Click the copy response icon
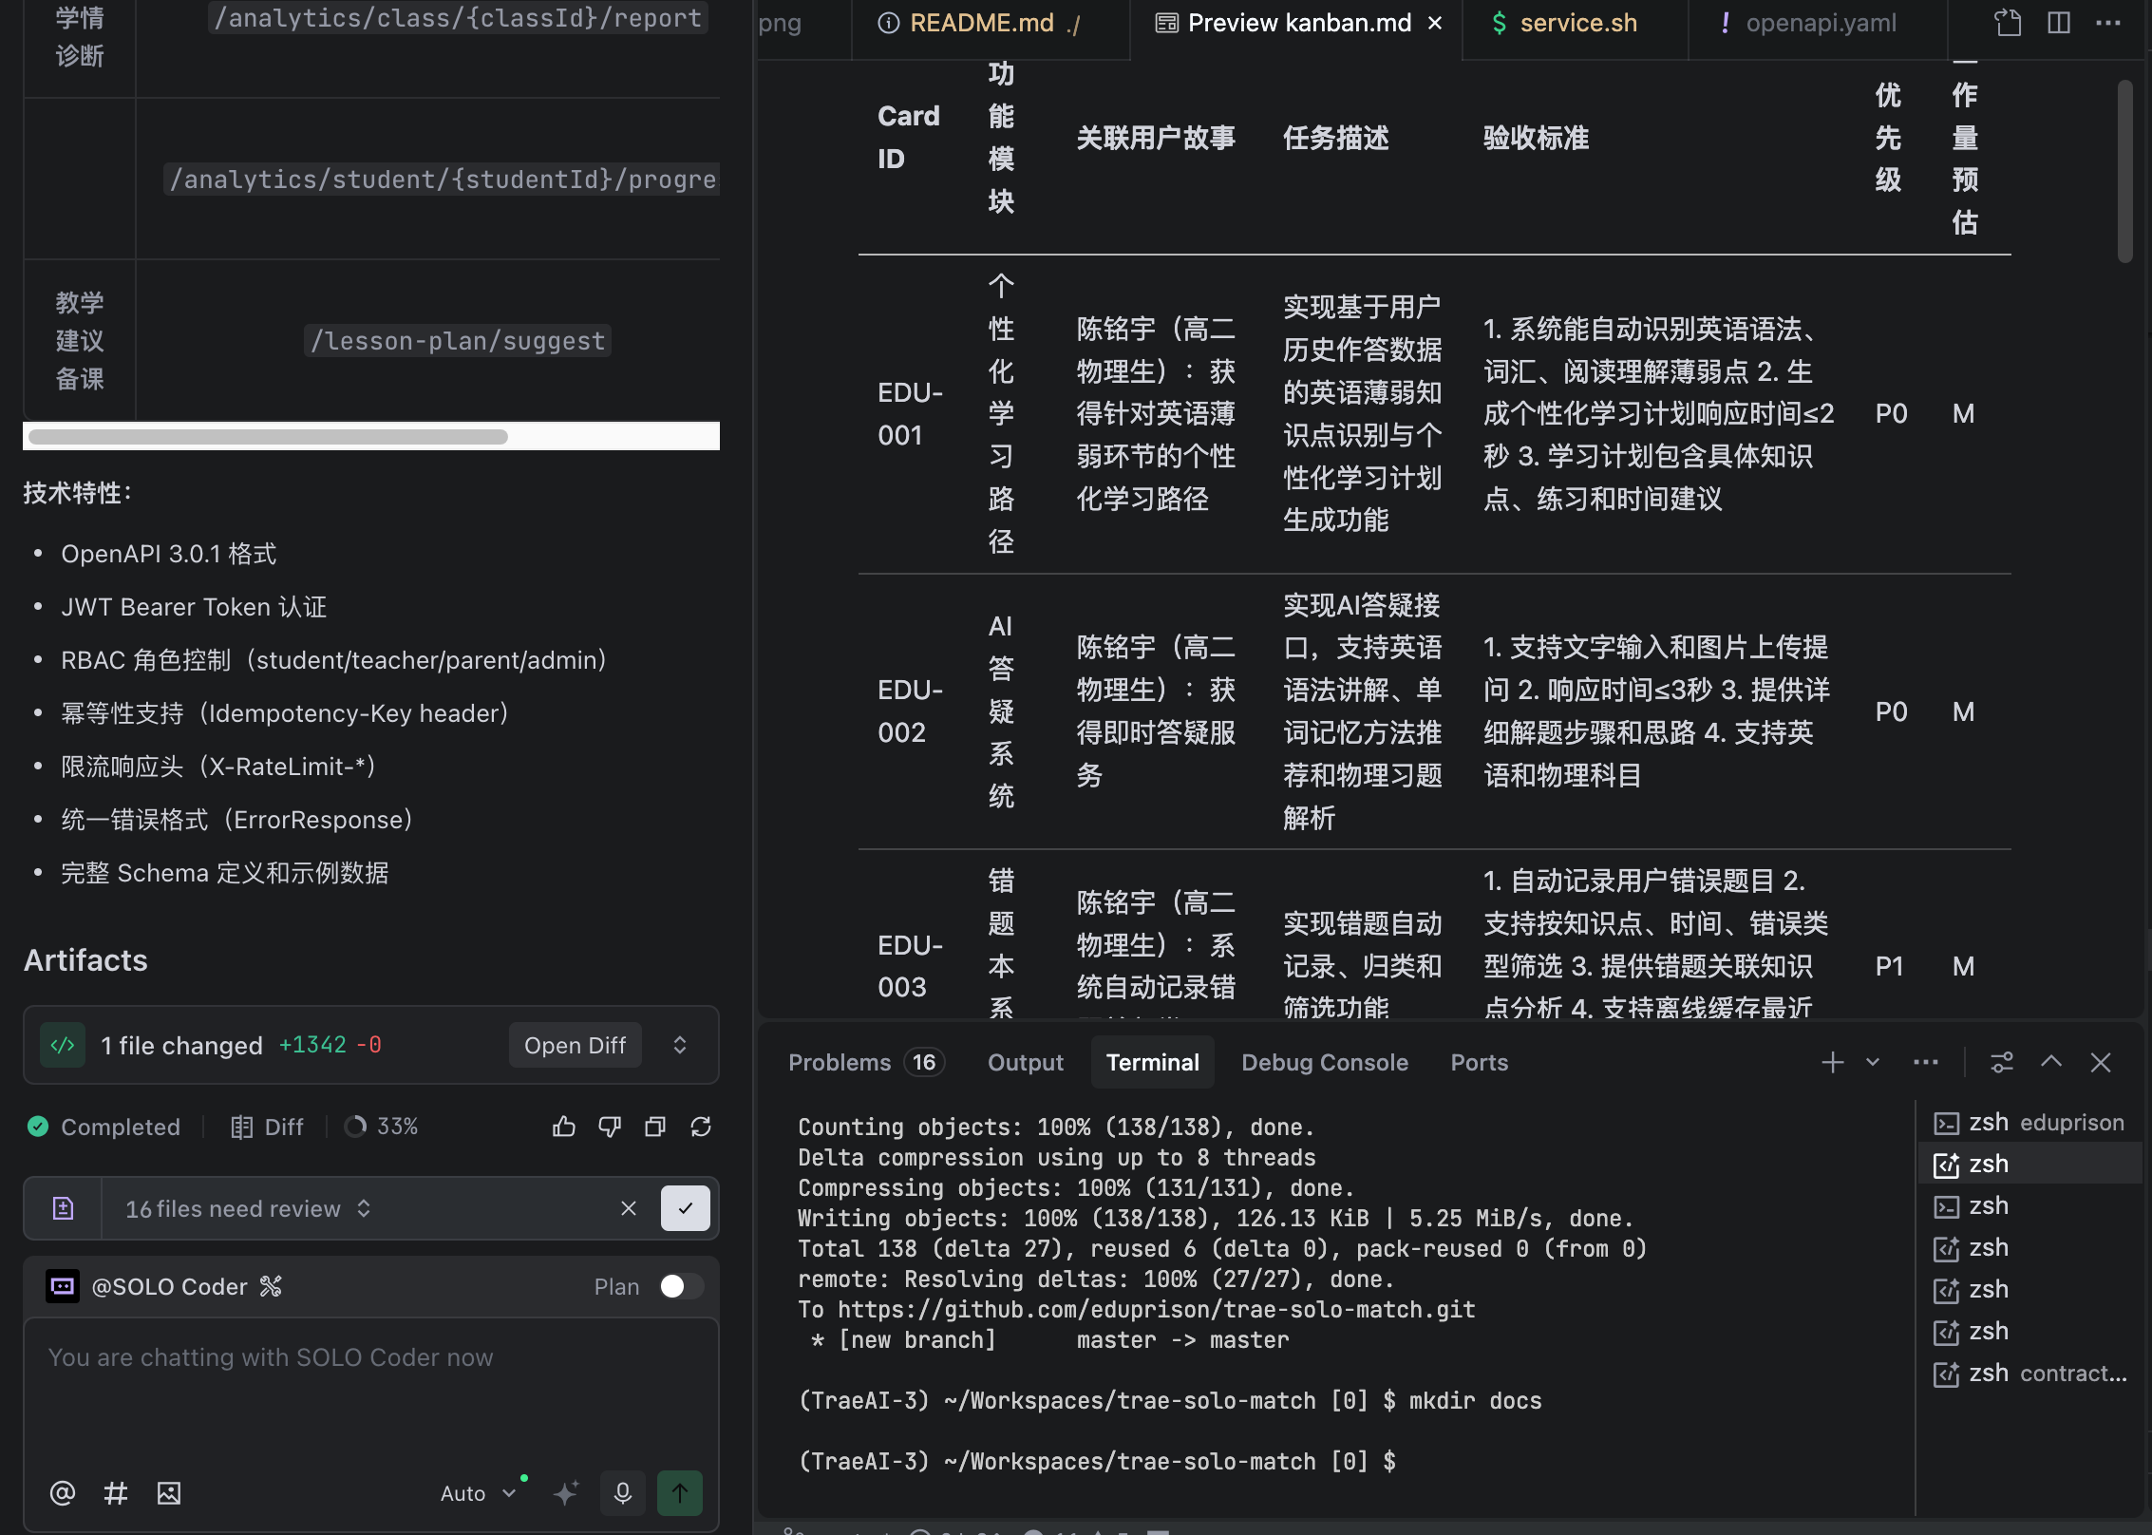This screenshot has width=2152, height=1535. 655,1127
